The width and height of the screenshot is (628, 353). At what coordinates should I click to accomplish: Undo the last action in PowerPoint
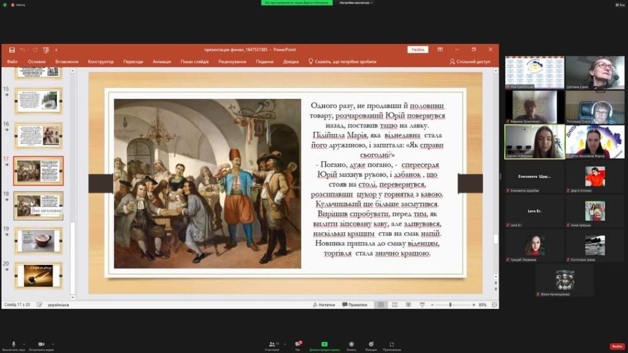pyautogui.click(x=23, y=50)
